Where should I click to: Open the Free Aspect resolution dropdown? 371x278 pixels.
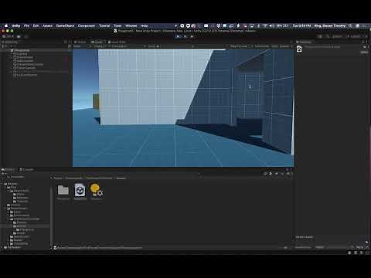(126, 46)
